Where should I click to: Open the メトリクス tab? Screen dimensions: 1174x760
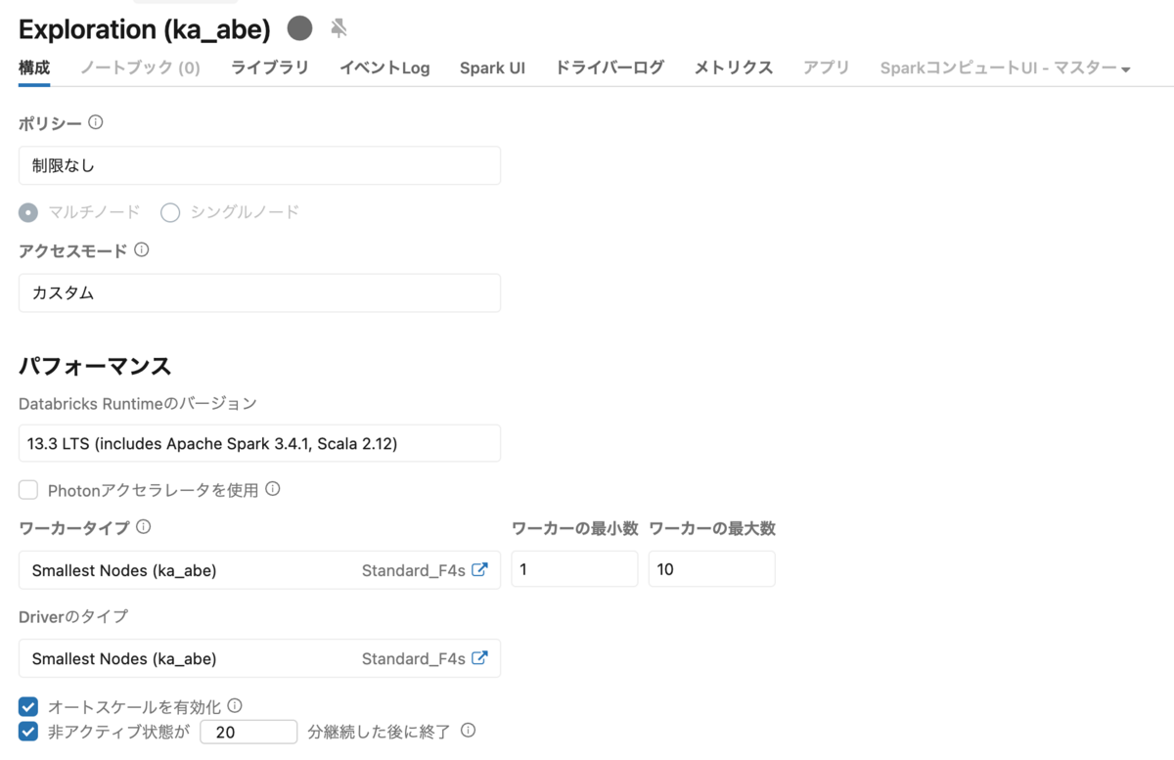pyautogui.click(x=734, y=67)
